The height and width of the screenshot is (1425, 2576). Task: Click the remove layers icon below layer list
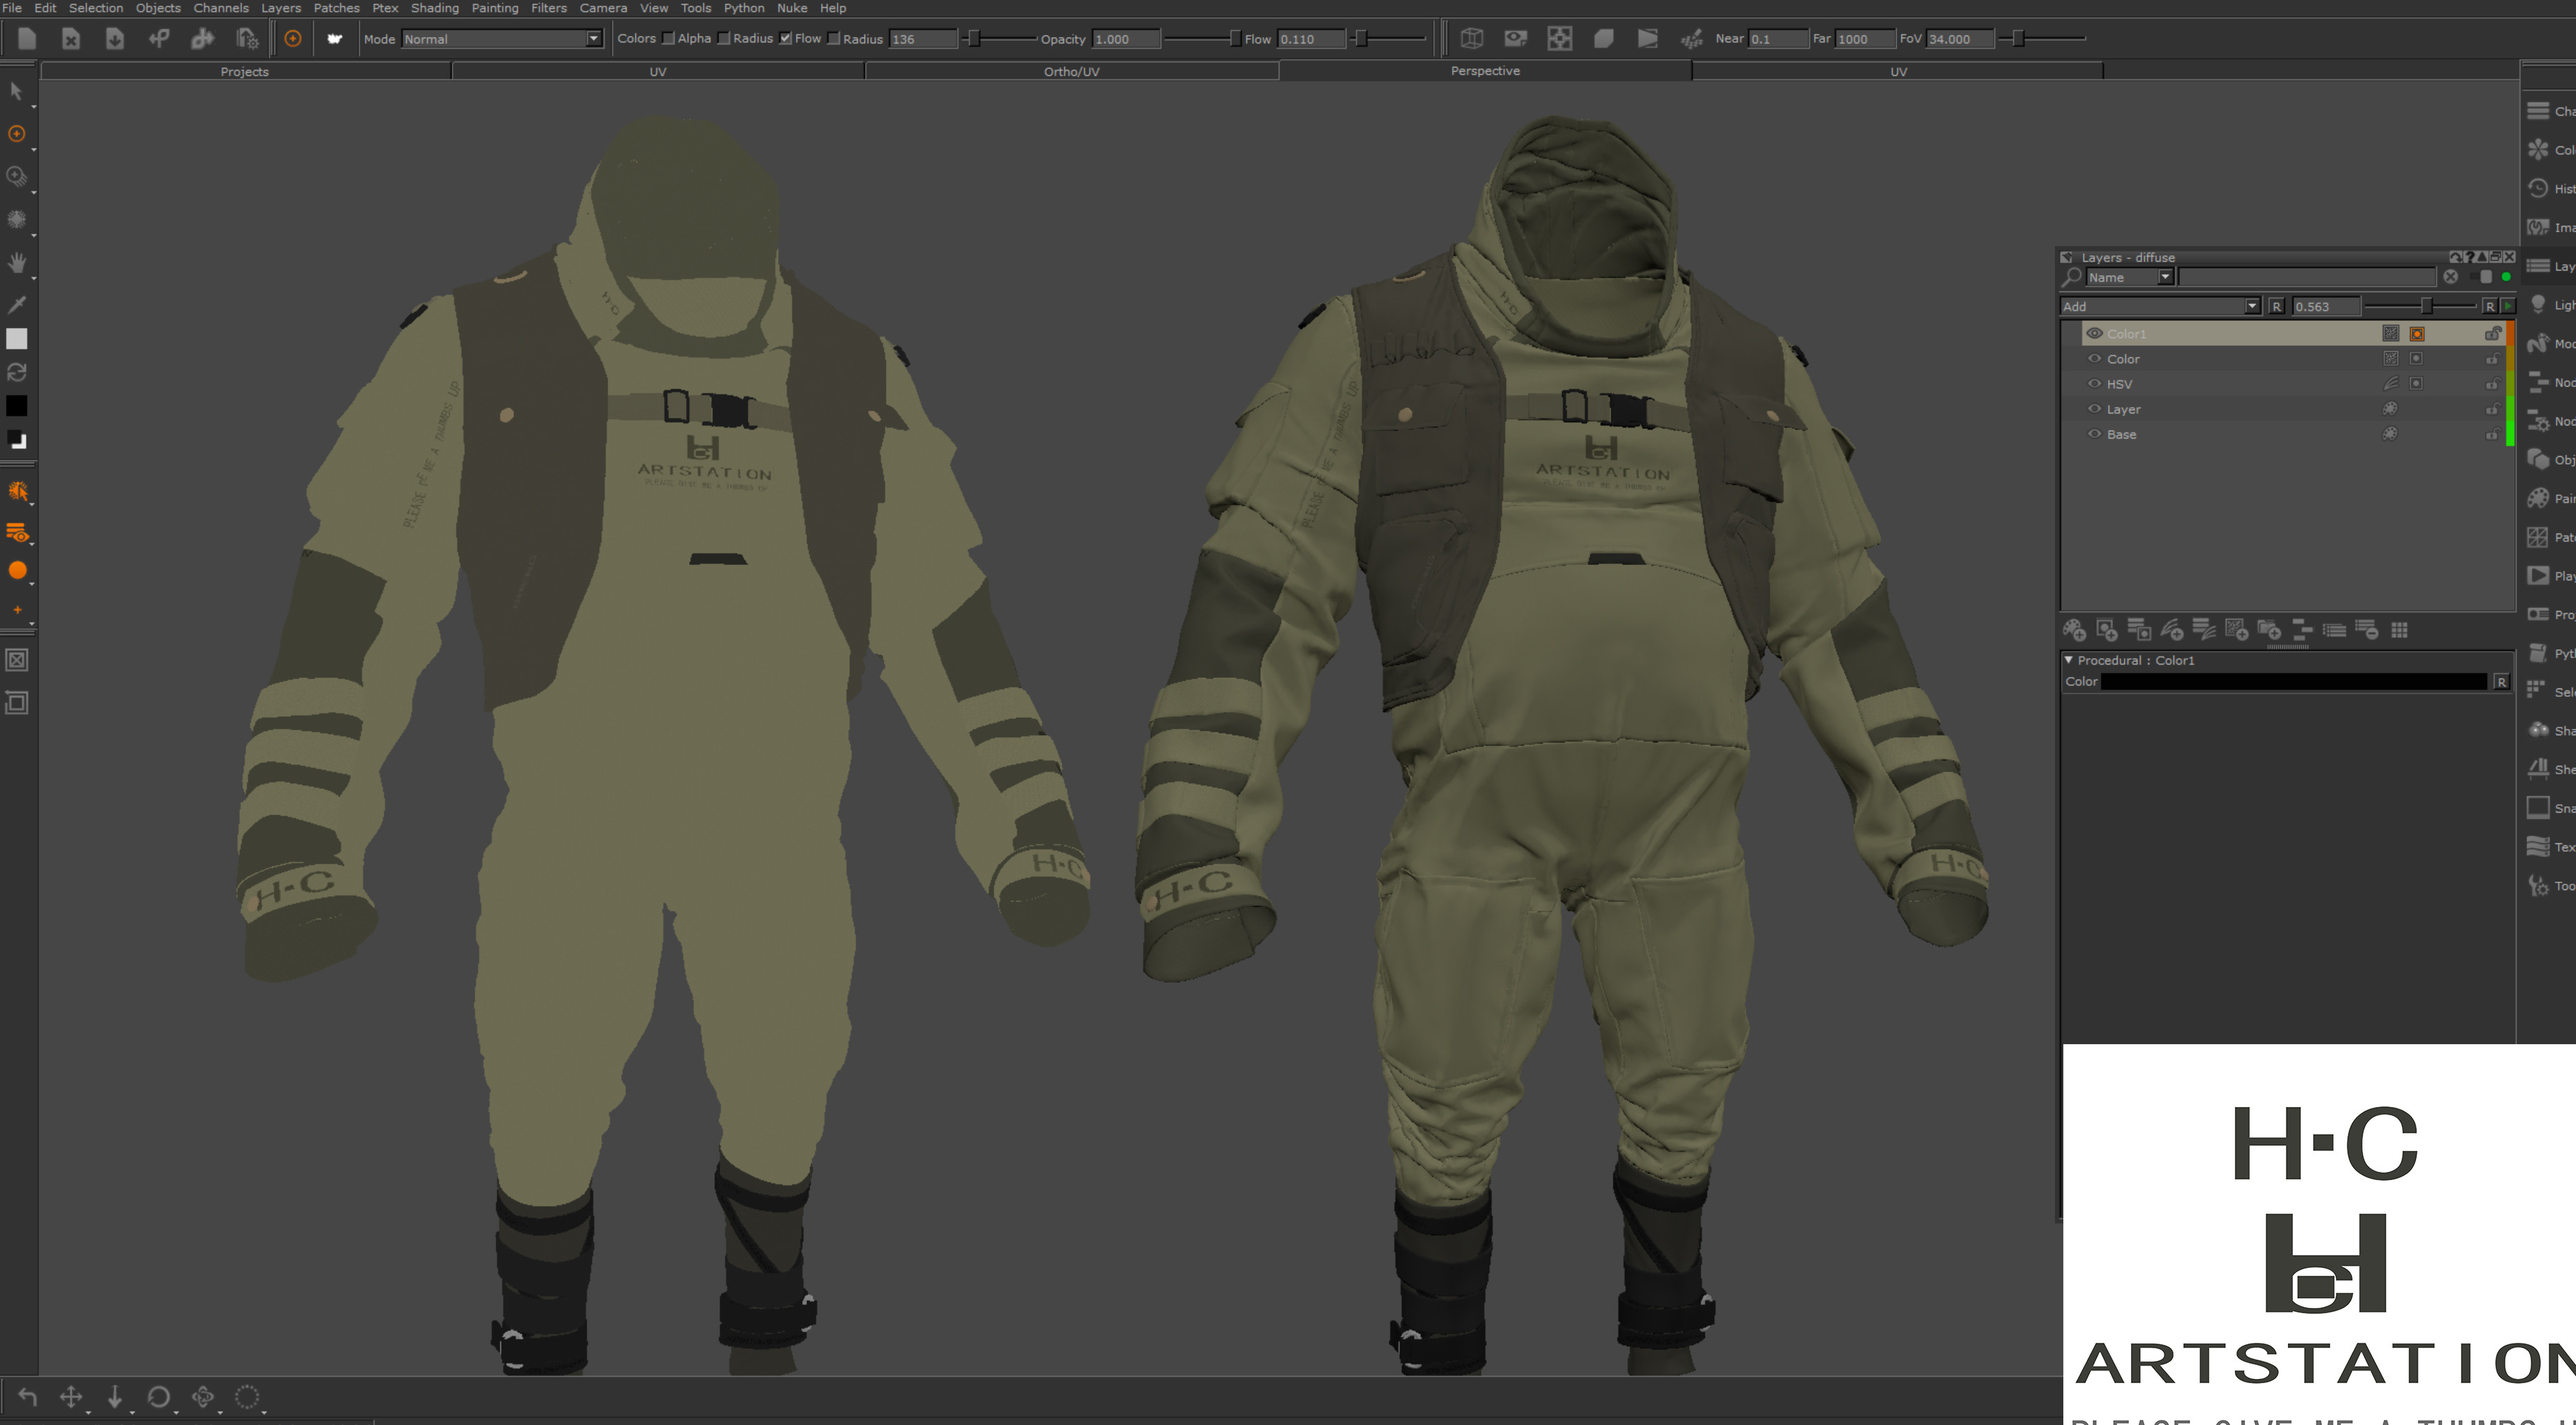(x=2366, y=630)
